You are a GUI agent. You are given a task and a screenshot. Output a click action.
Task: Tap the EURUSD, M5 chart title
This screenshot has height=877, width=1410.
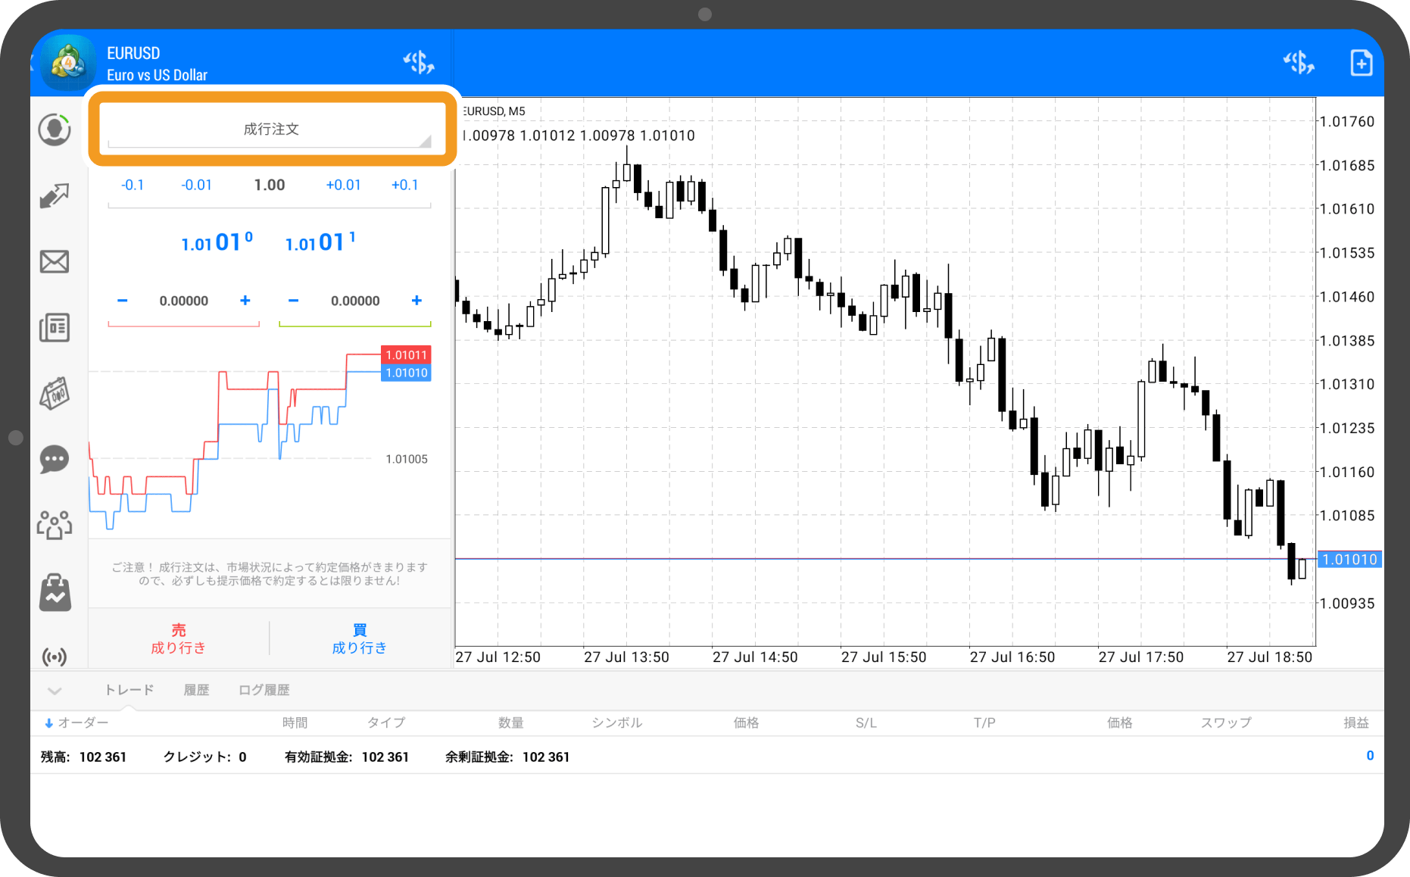pos(494,111)
